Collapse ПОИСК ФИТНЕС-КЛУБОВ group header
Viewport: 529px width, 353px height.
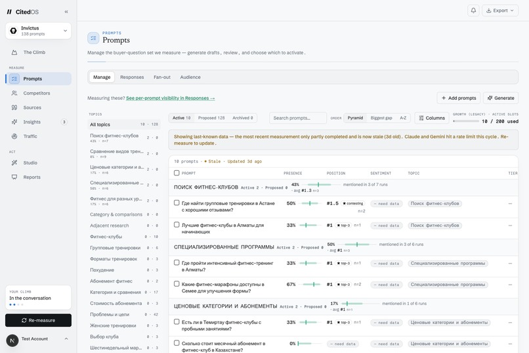point(343,187)
